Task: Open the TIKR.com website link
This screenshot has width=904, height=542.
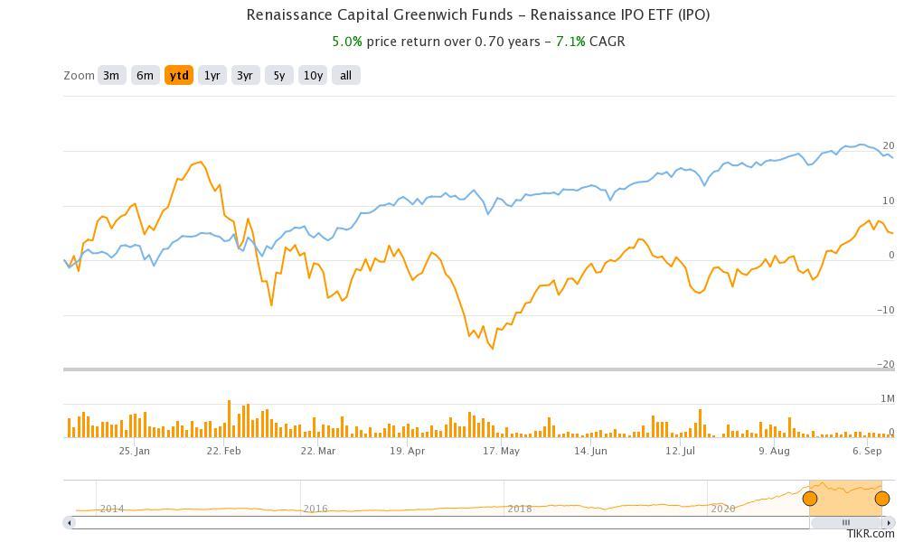Action: (x=872, y=535)
